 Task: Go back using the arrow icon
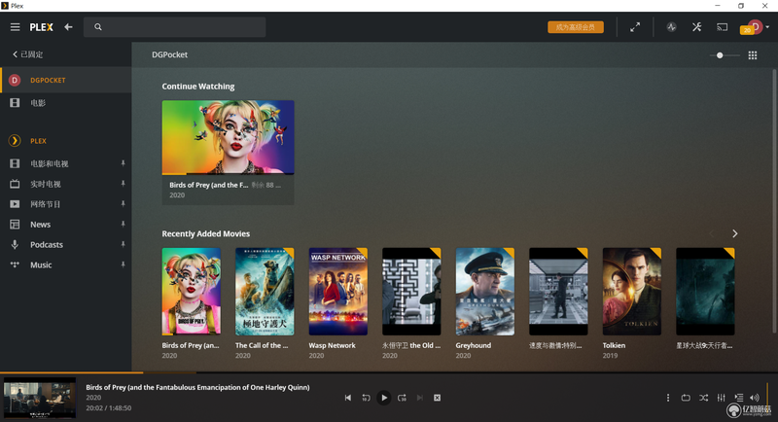68,27
